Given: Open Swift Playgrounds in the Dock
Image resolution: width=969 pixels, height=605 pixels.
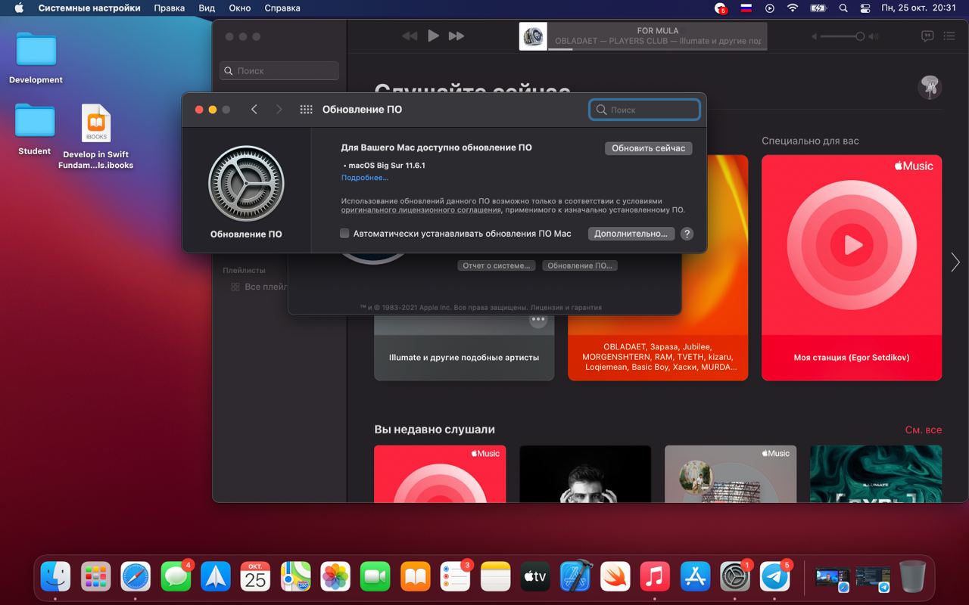Looking at the screenshot, I should click(615, 577).
